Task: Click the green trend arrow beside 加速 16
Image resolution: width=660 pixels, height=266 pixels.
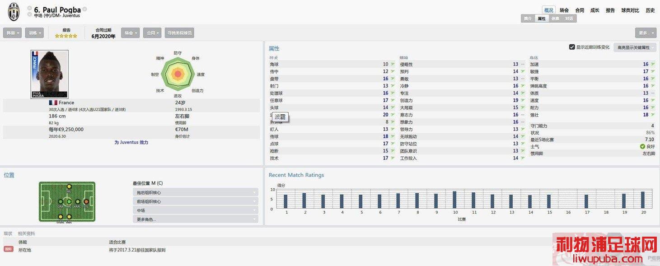Action: point(652,65)
